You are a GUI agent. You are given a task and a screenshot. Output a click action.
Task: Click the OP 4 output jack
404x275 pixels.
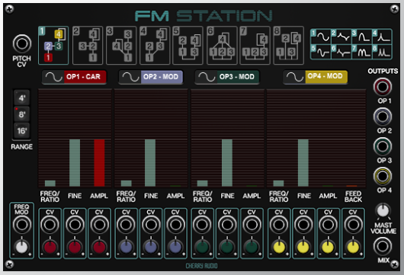click(x=383, y=177)
